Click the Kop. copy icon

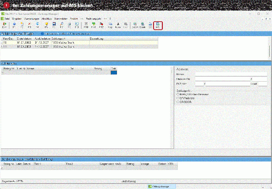click(110, 25)
